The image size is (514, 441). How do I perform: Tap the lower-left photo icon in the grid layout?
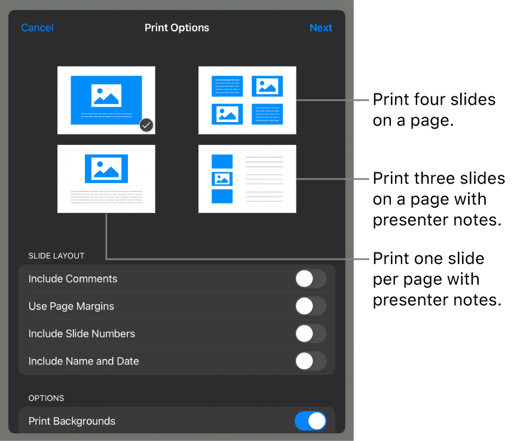point(228,115)
